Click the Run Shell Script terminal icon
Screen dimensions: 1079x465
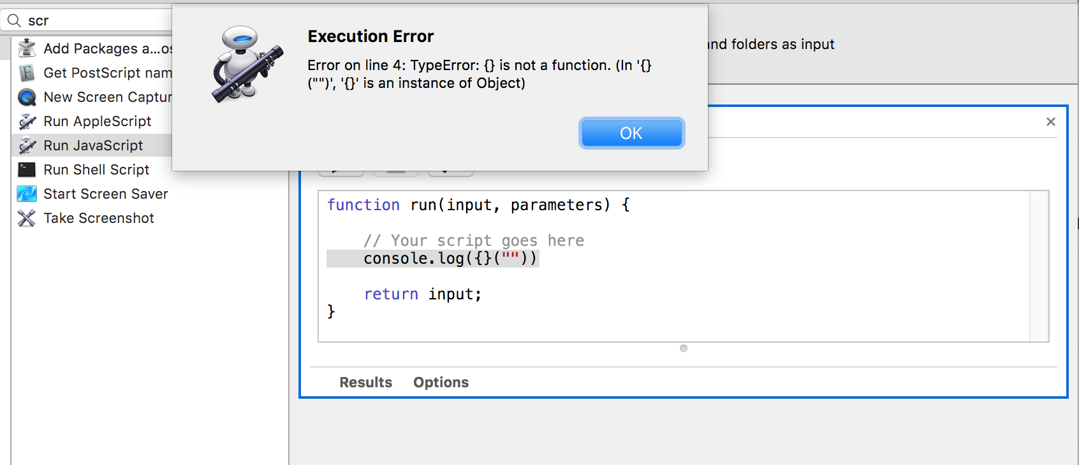pyautogui.click(x=26, y=169)
